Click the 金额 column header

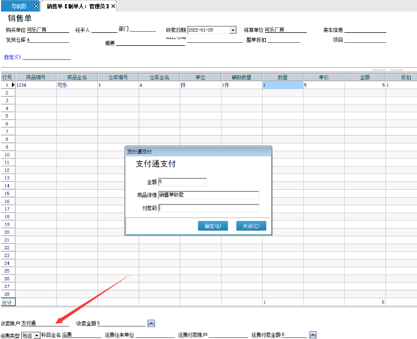click(x=364, y=77)
